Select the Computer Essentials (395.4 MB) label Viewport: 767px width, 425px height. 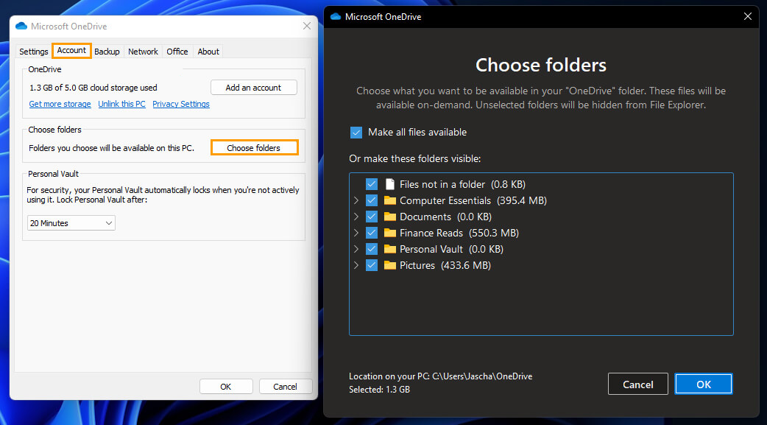pos(473,200)
